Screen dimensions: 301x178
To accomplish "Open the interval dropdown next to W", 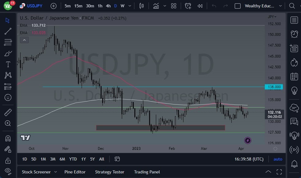I will click(129, 6).
